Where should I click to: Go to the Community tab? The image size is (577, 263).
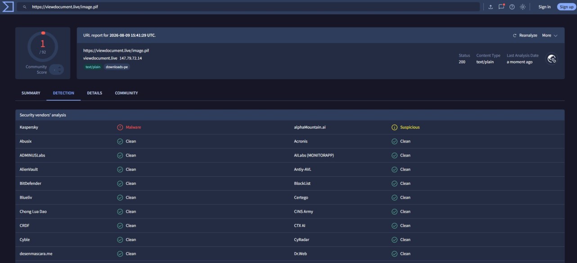(x=126, y=93)
